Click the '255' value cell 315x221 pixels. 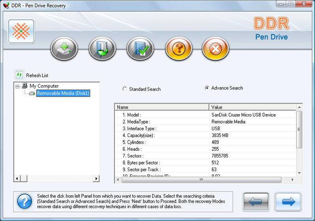tap(215, 149)
